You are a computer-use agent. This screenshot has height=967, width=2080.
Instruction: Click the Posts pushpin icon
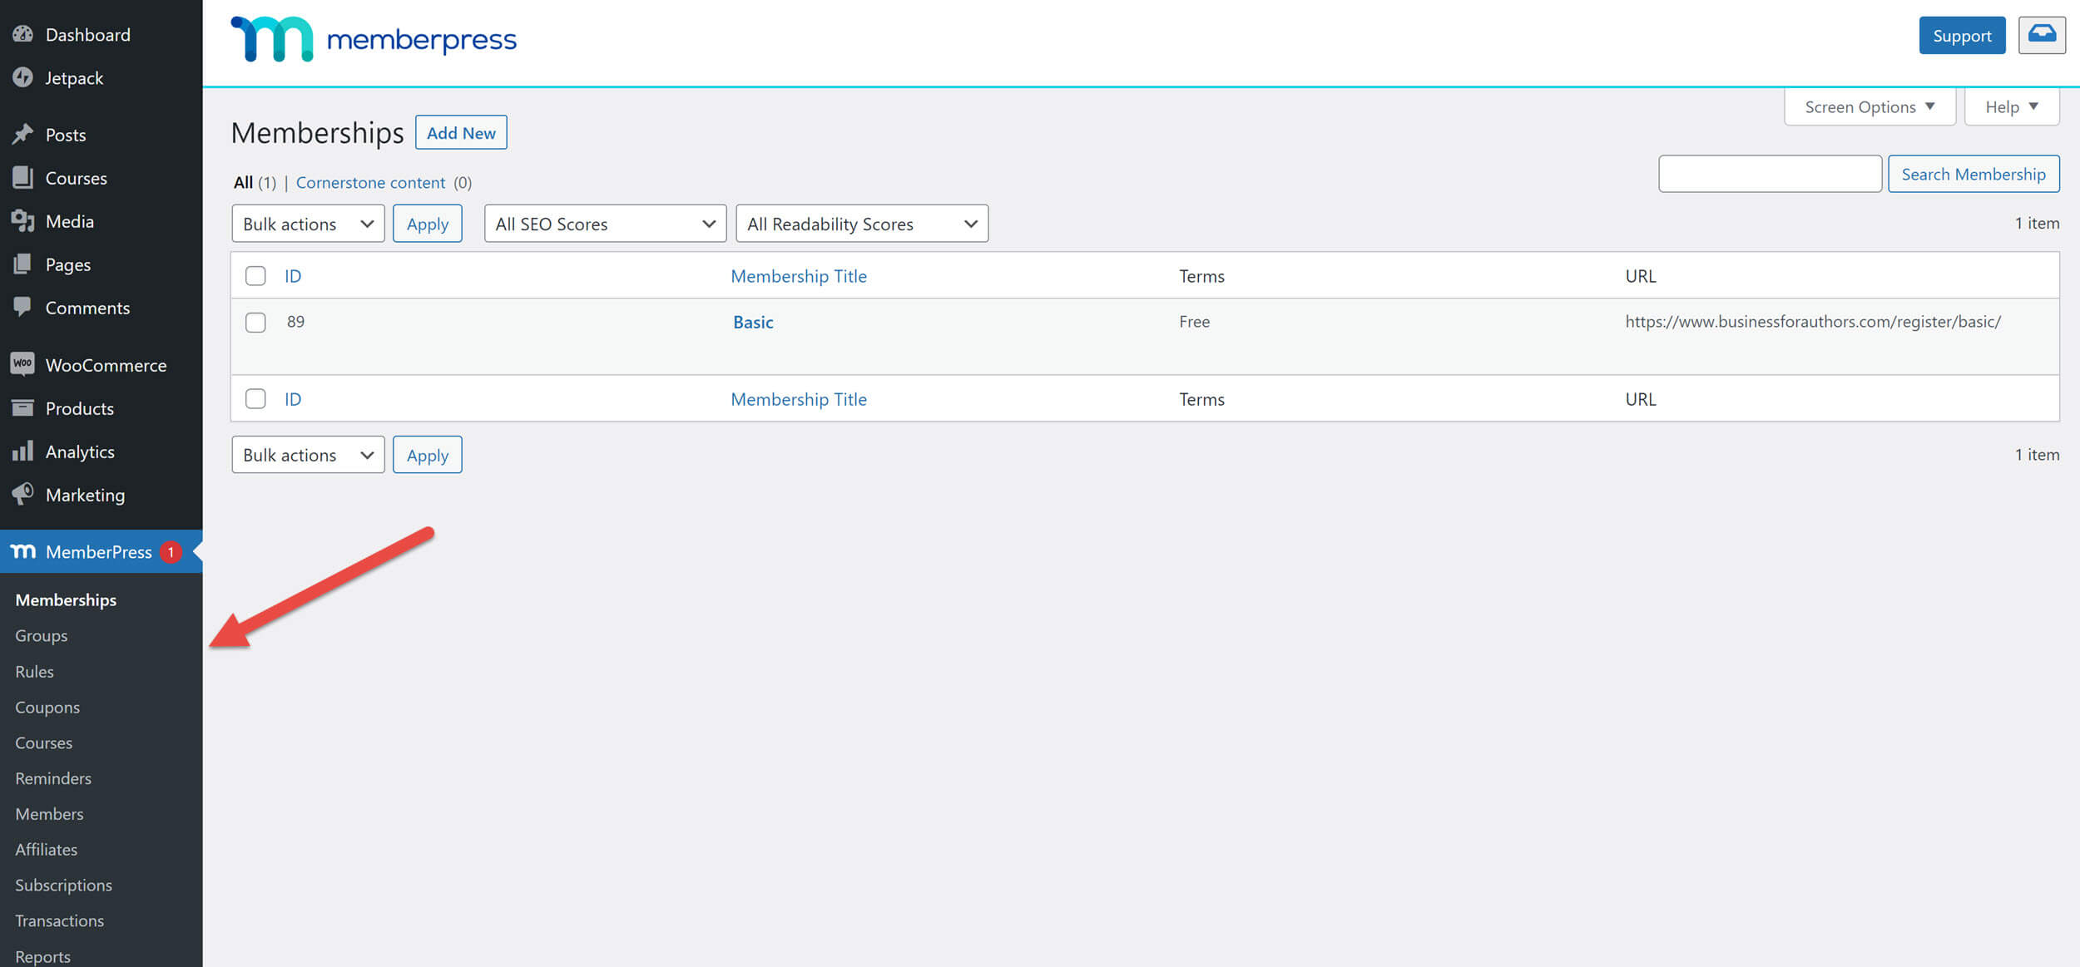[x=22, y=134]
